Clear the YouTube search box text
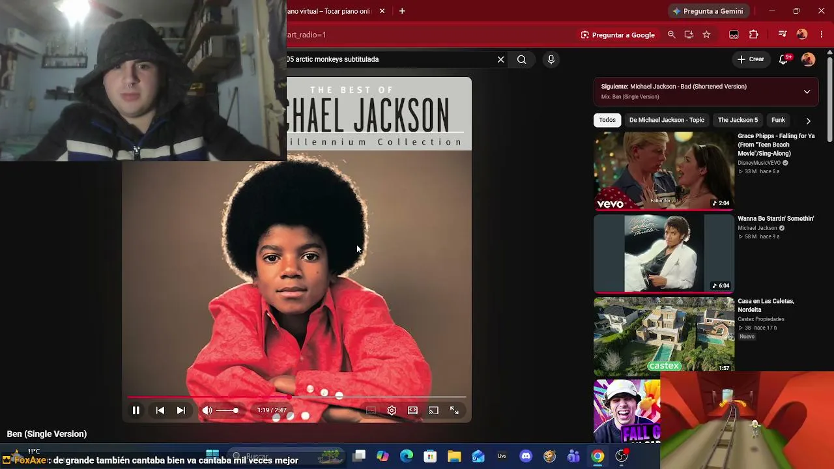Viewport: 834px width, 469px height. tap(500, 59)
